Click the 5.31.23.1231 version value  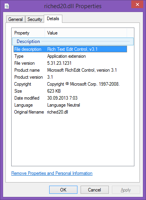[x=59, y=63]
